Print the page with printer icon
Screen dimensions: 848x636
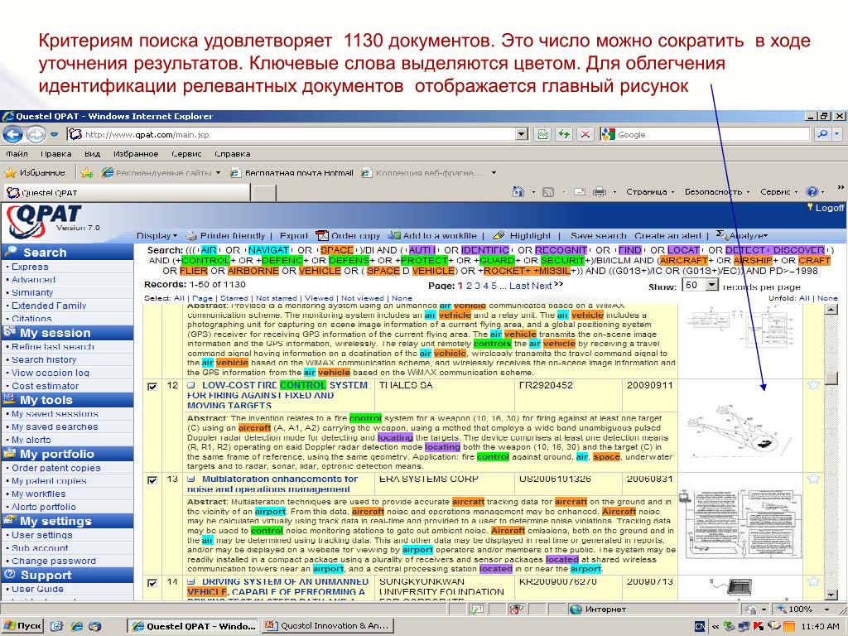click(600, 191)
